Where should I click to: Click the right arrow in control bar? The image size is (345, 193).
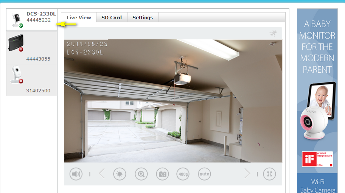pos(247,174)
